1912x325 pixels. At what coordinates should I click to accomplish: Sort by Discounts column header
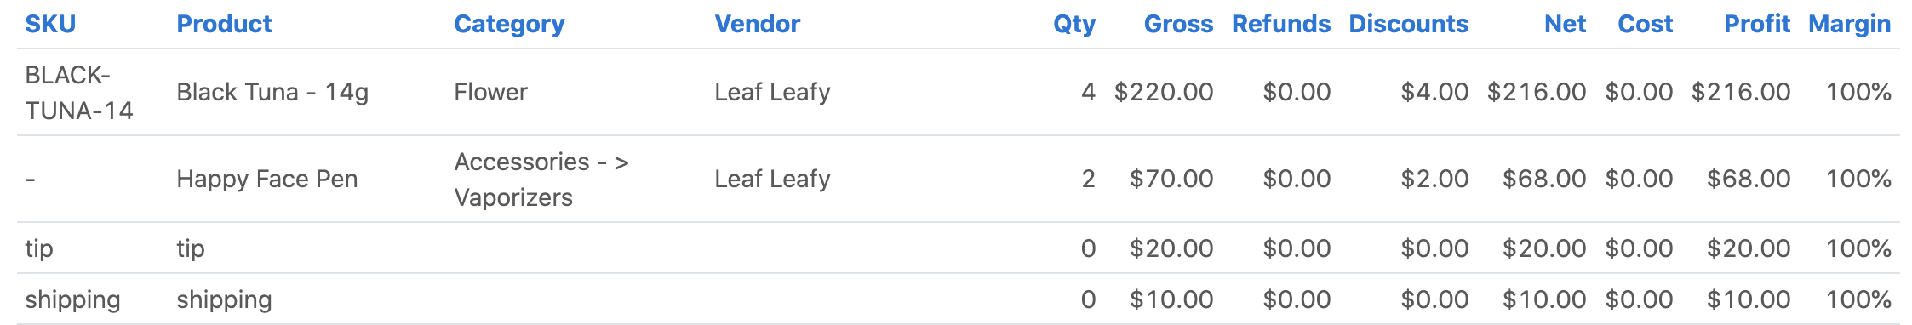1409,24
